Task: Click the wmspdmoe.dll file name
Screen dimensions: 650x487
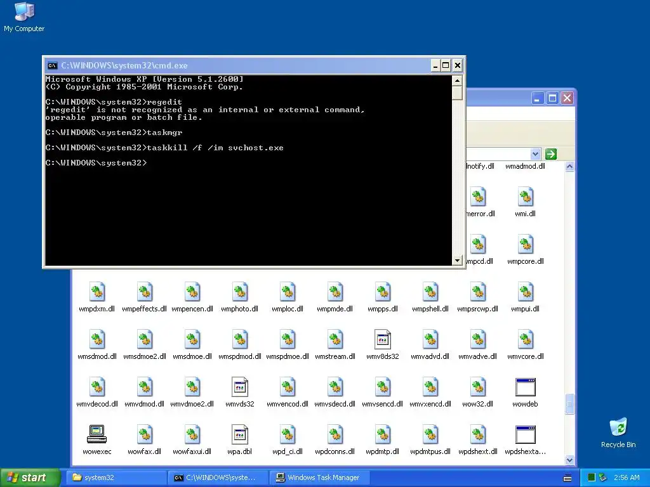Action: pos(288,356)
